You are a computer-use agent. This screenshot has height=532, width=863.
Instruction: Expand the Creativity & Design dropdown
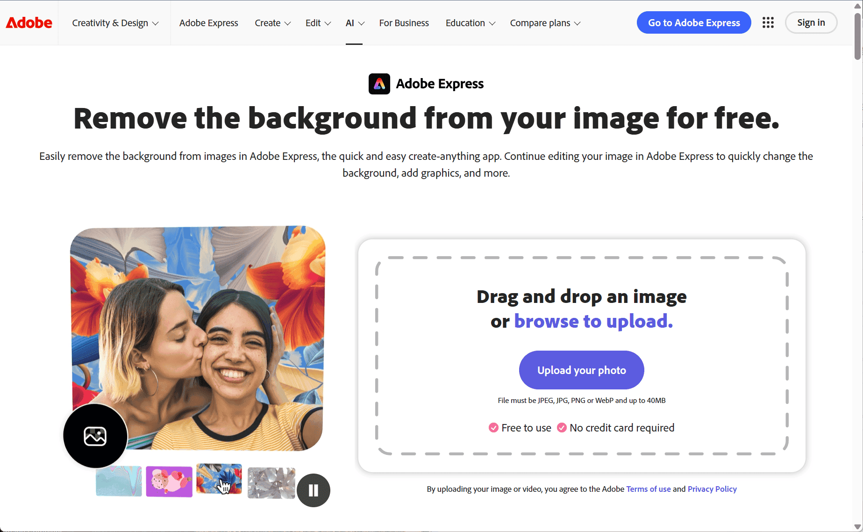(x=114, y=22)
